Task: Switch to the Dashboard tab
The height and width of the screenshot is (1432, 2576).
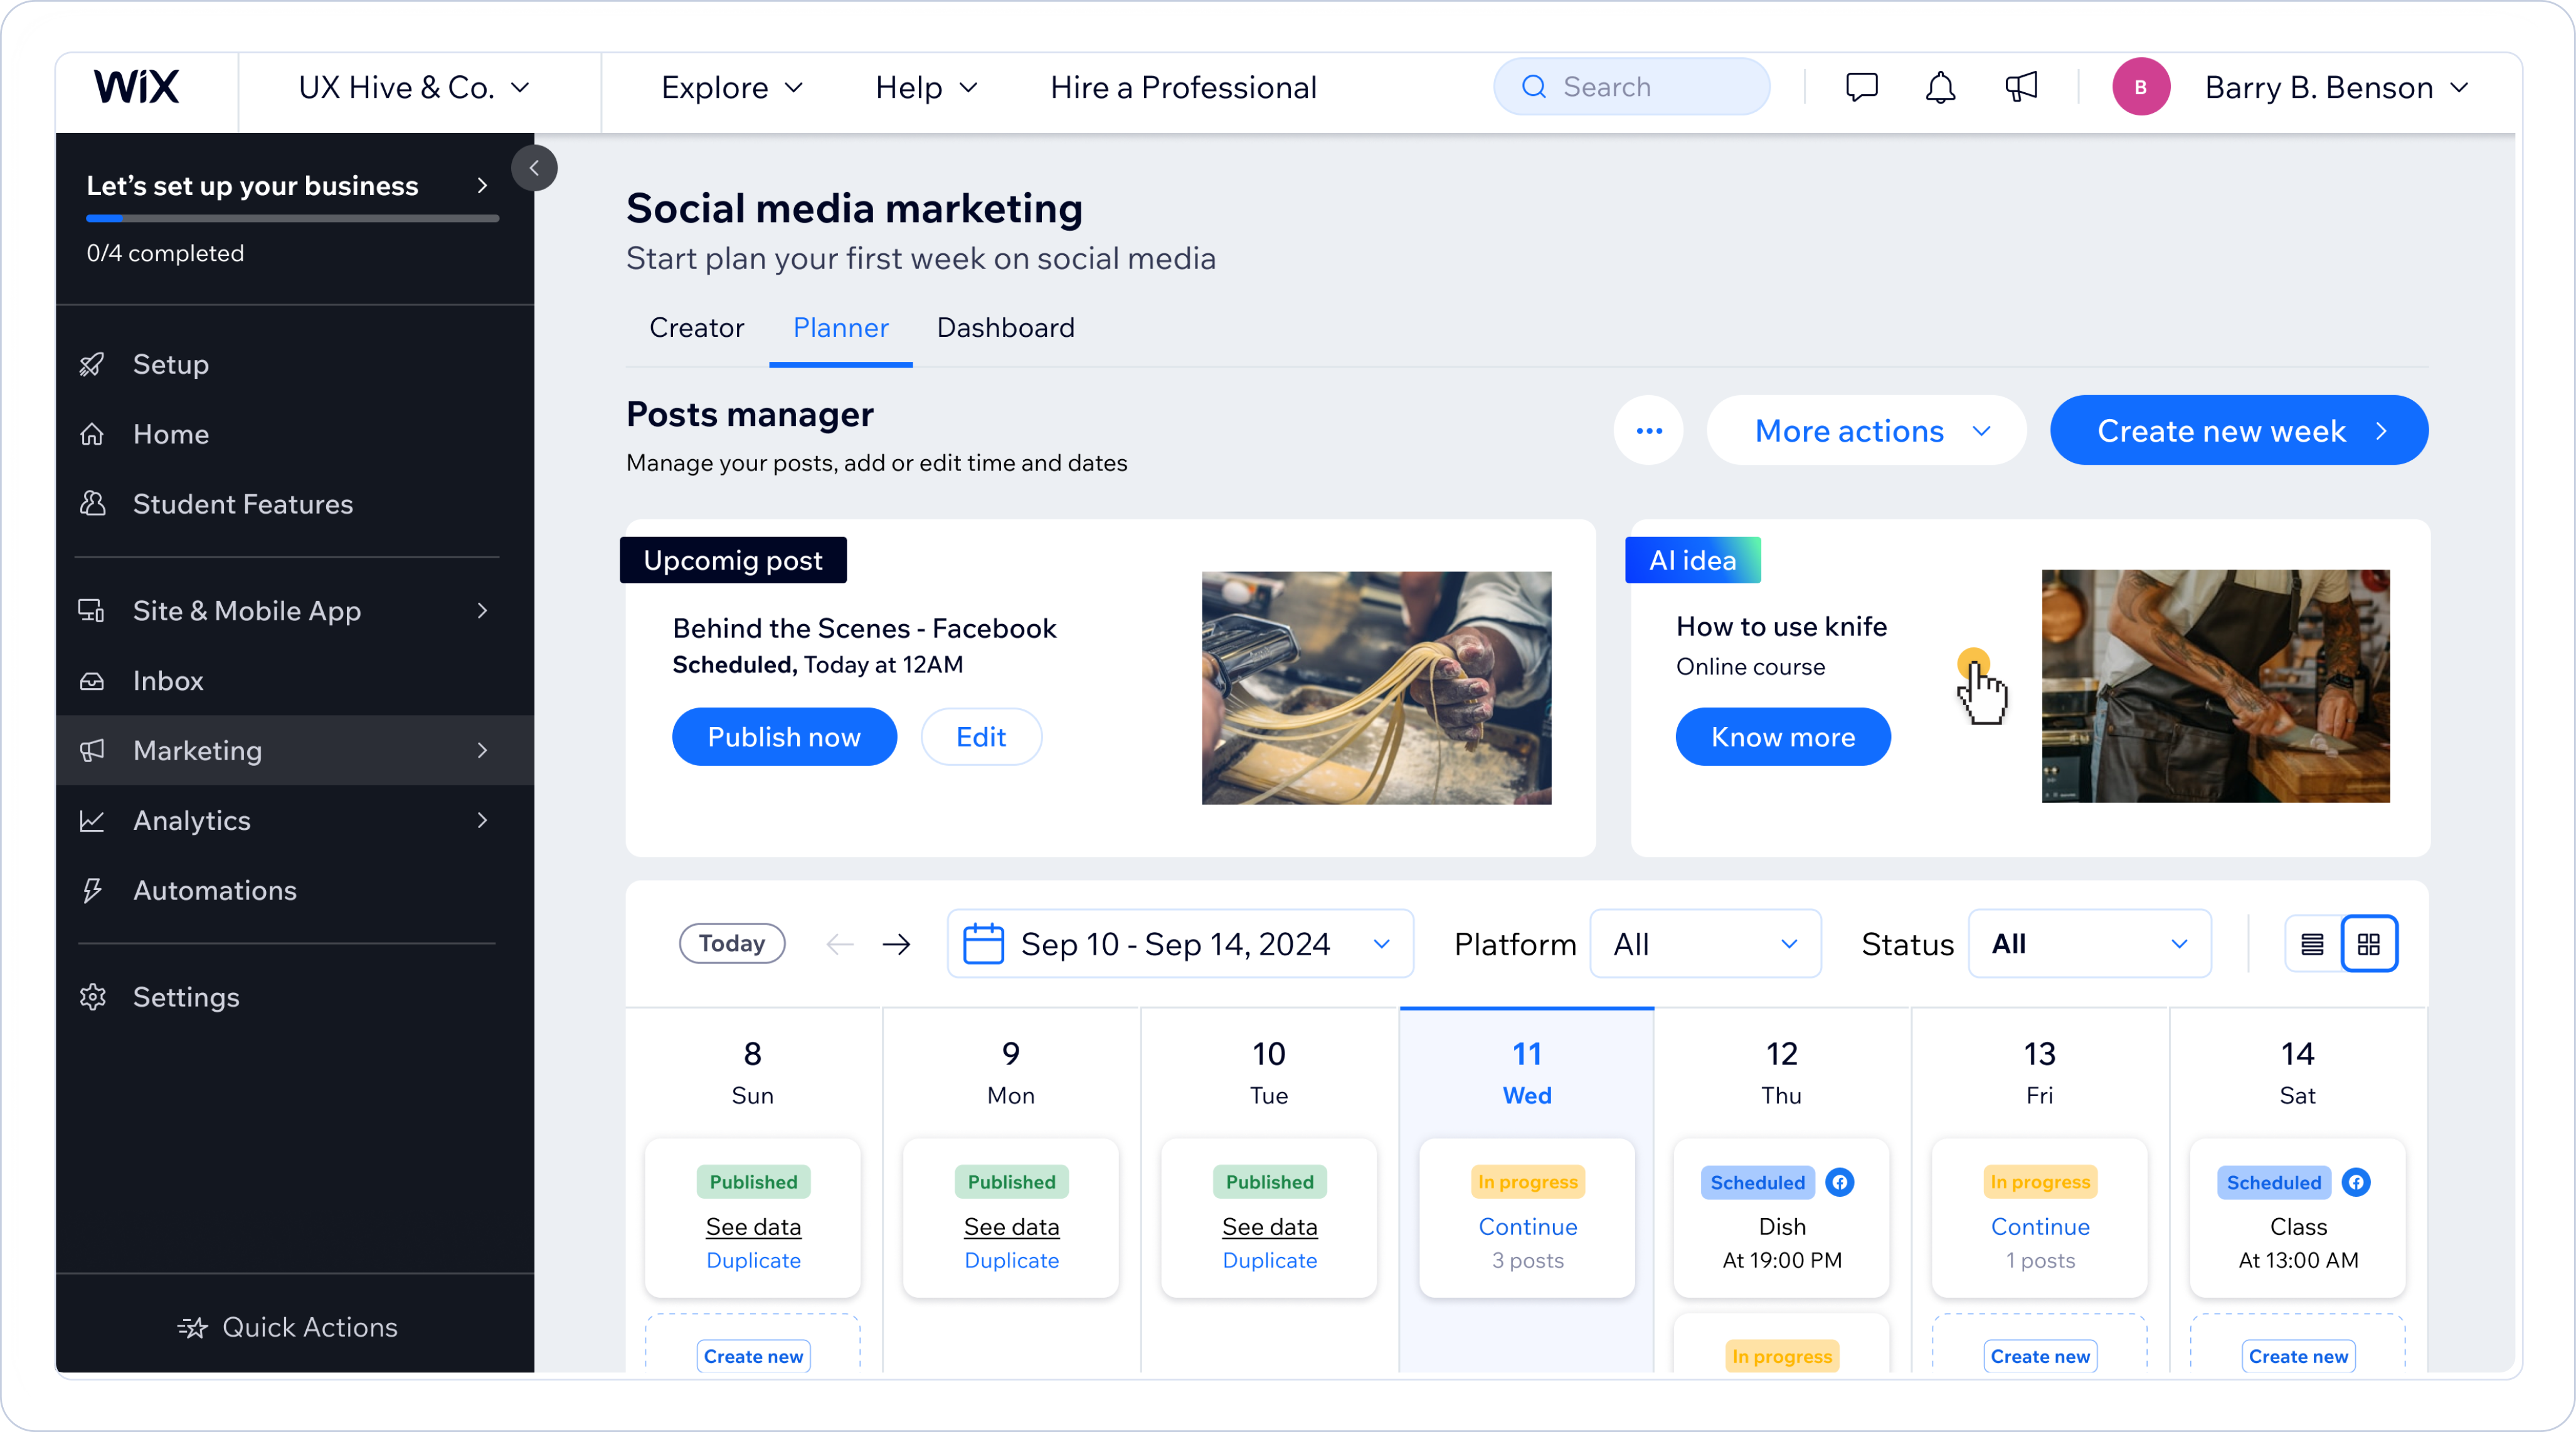Action: (x=1006, y=328)
